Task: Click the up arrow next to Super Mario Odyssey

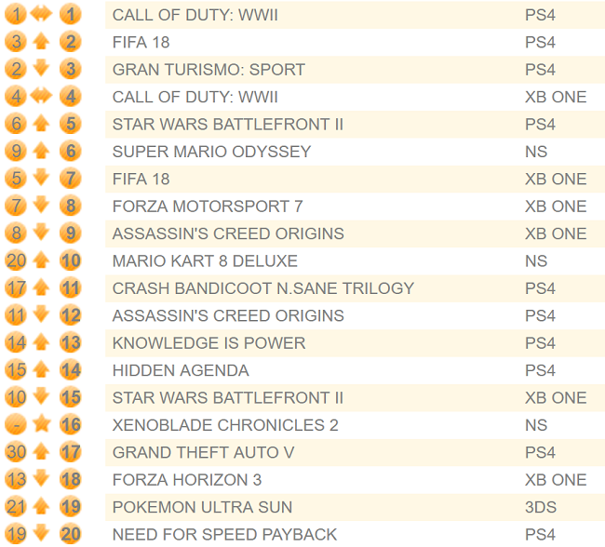Action: pos(41,152)
